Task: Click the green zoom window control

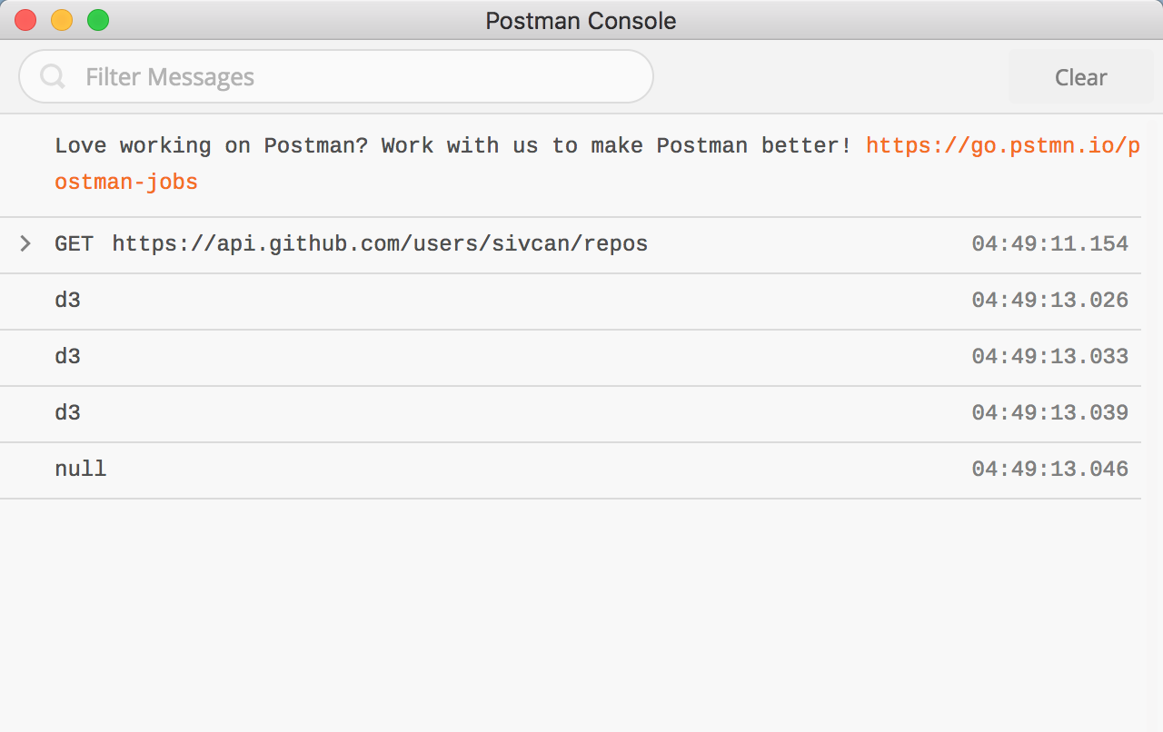Action: click(97, 19)
